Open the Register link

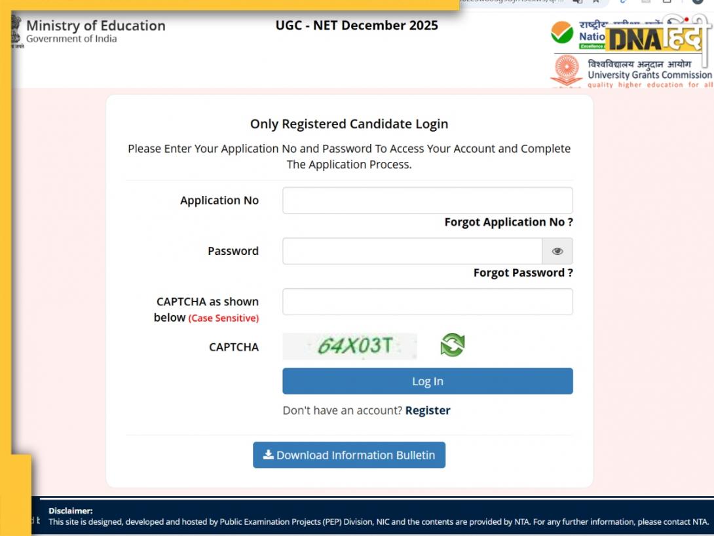point(428,410)
